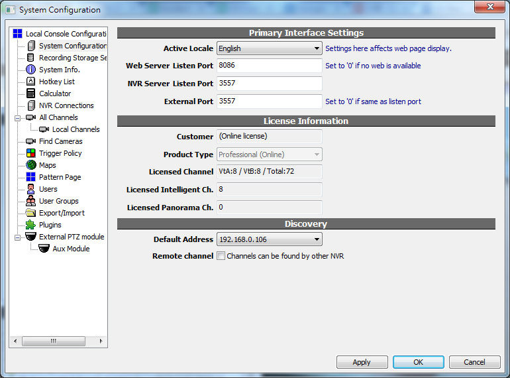Open the Default Address dropdown
This screenshot has height=378, width=510.
[x=270, y=239]
